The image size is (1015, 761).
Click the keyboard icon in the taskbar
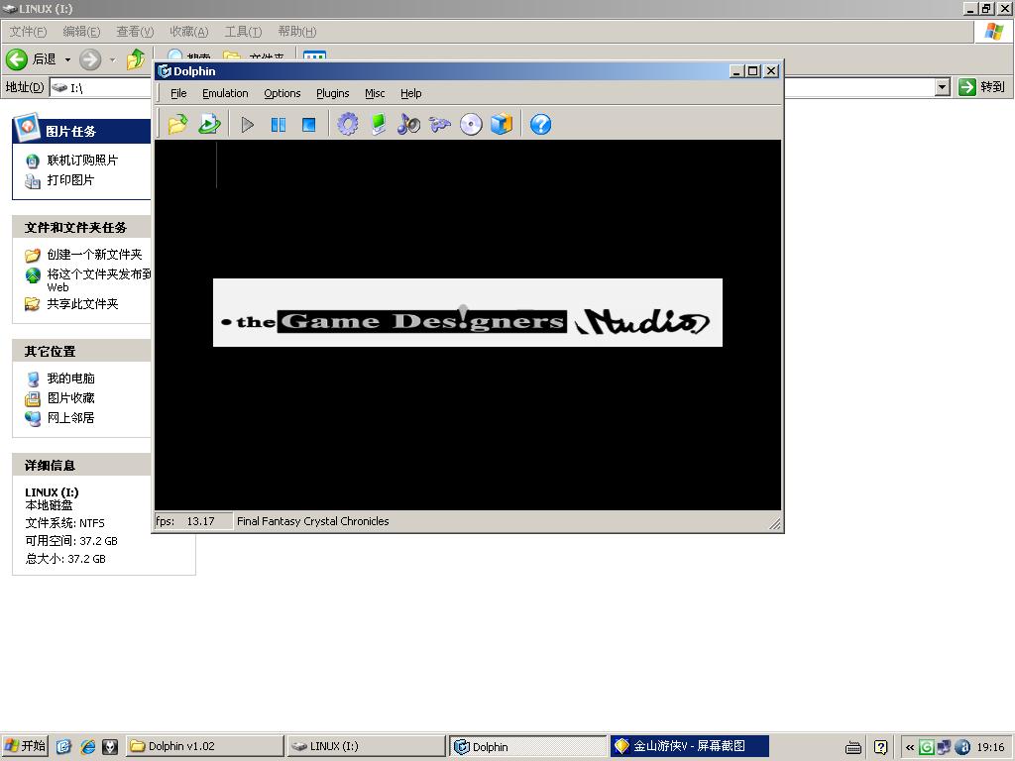click(x=853, y=747)
